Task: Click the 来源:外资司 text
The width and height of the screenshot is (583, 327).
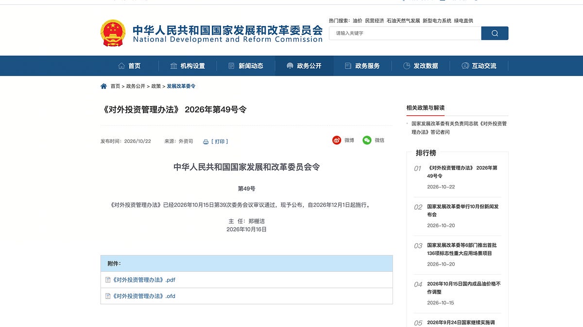Action: point(179,141)
